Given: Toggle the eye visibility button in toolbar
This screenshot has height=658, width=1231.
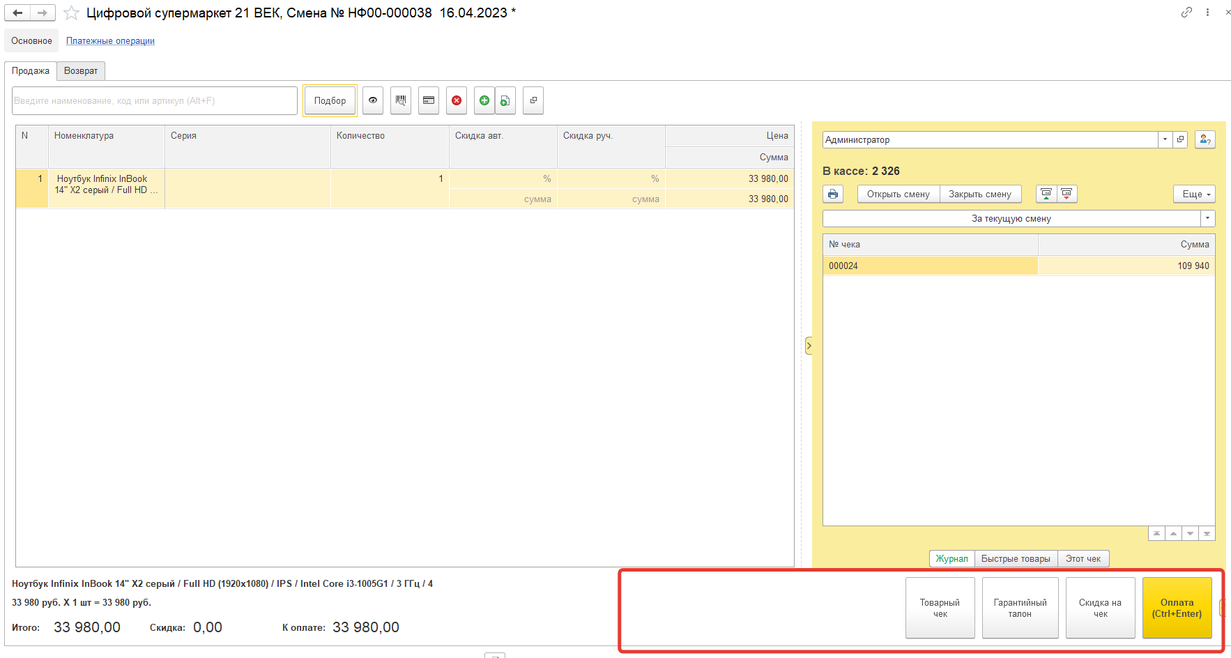Looking at the screenshot, I should pyautogui.click(x=373, y=100).
